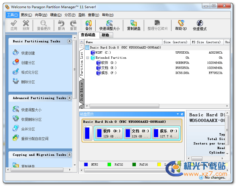Open the 向导(W) menu
The height and width of the screenshot is (186, 236).
pos(41,15)
